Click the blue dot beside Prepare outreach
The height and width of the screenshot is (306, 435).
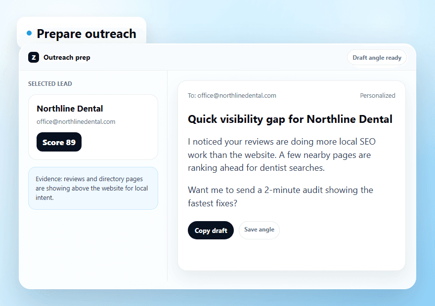(x=29, y=33)
